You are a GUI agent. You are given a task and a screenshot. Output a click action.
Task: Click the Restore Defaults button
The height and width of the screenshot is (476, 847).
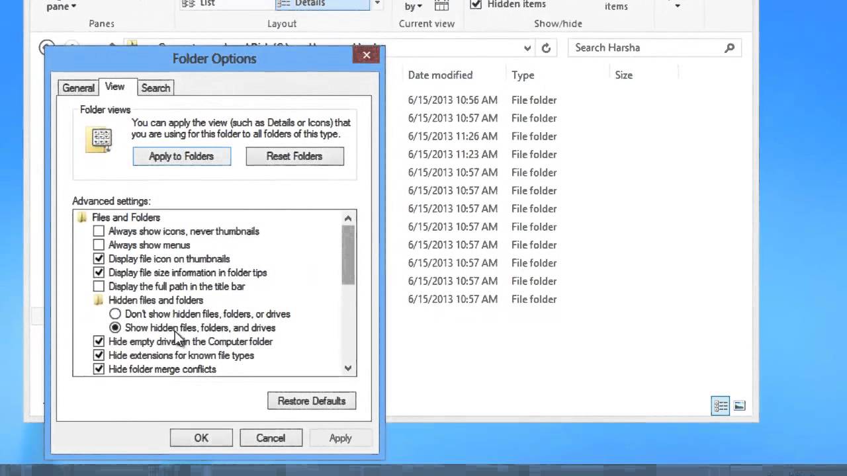(x=312, y=401)
